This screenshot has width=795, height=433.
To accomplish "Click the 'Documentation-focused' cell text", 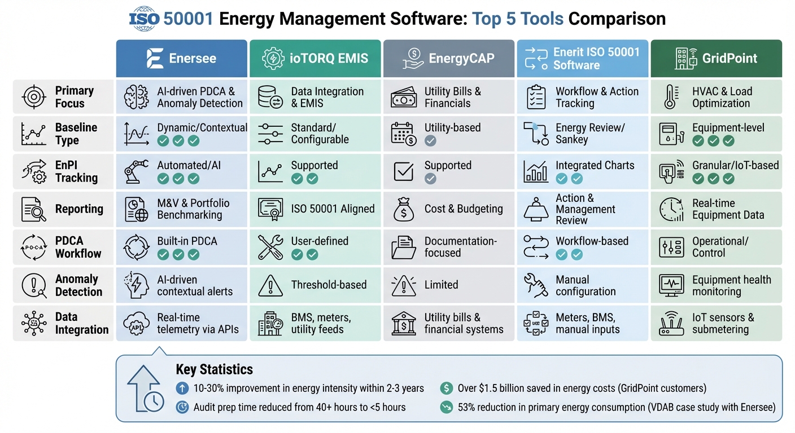I will 461,247.
